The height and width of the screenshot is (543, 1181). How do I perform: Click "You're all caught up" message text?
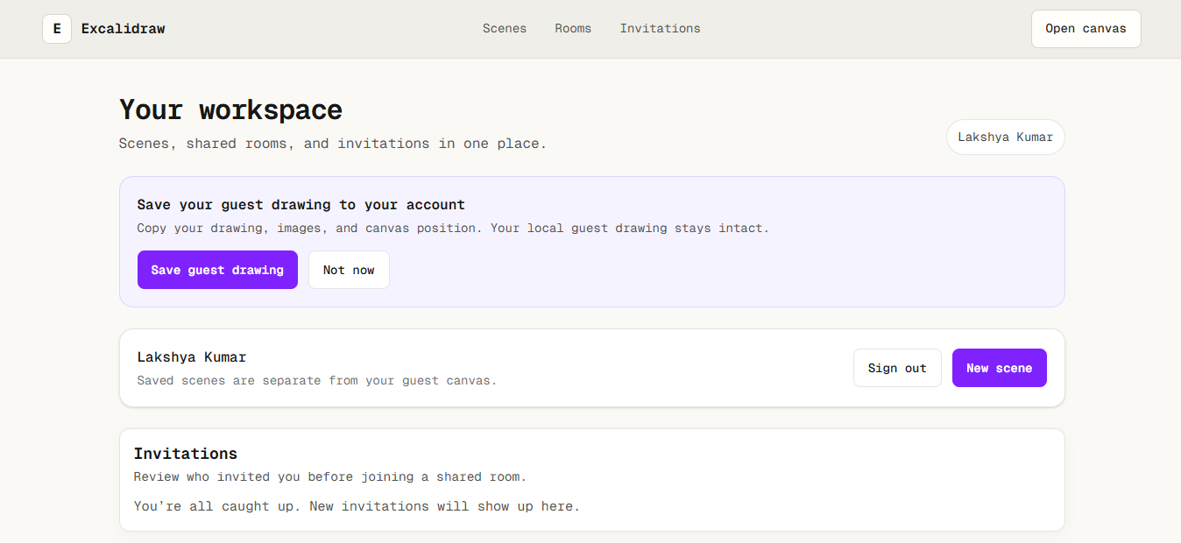click(357, 506)
